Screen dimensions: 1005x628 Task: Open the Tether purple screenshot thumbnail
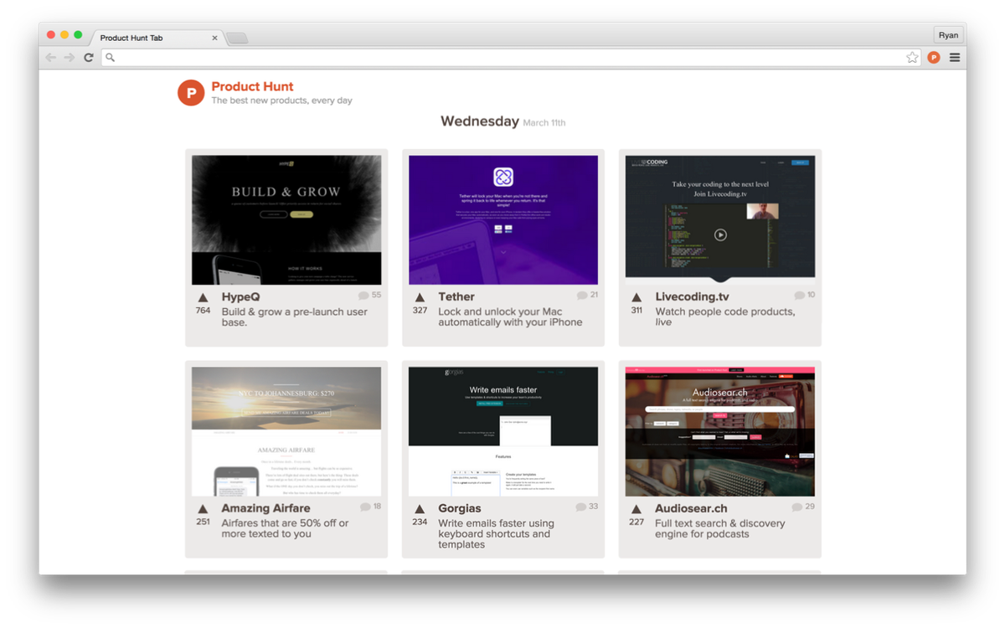click(503, 220)
